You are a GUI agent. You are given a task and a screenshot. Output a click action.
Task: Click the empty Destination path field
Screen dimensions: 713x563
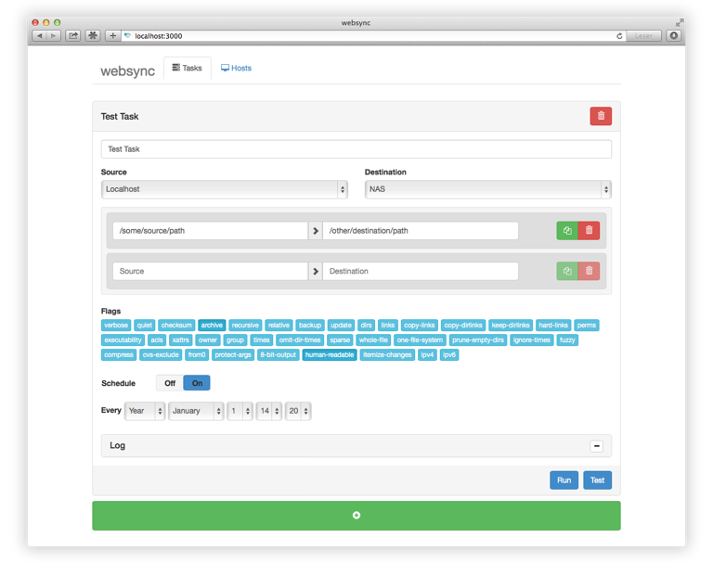[421, 271]
